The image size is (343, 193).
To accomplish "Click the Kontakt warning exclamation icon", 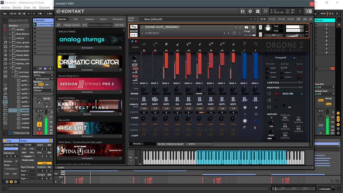I will coord(300,11).
